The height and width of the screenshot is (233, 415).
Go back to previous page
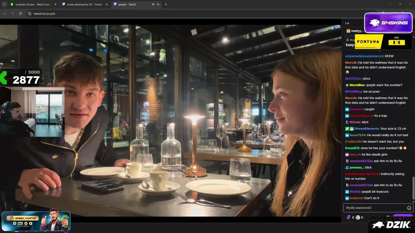point(5,14)
